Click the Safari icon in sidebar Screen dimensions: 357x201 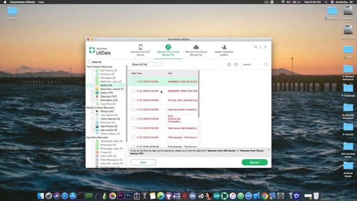97,93
